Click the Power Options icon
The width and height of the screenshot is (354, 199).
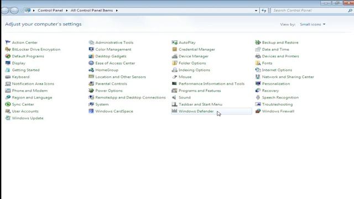pyautogui.click(x=91, y=91)
